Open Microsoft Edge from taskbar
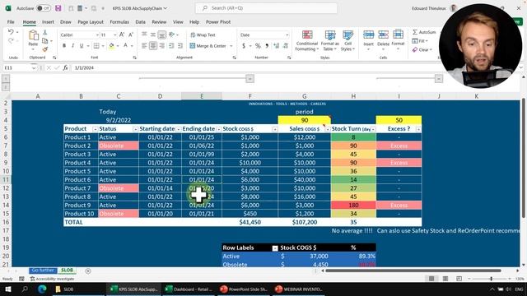 (x=42, y=289)
